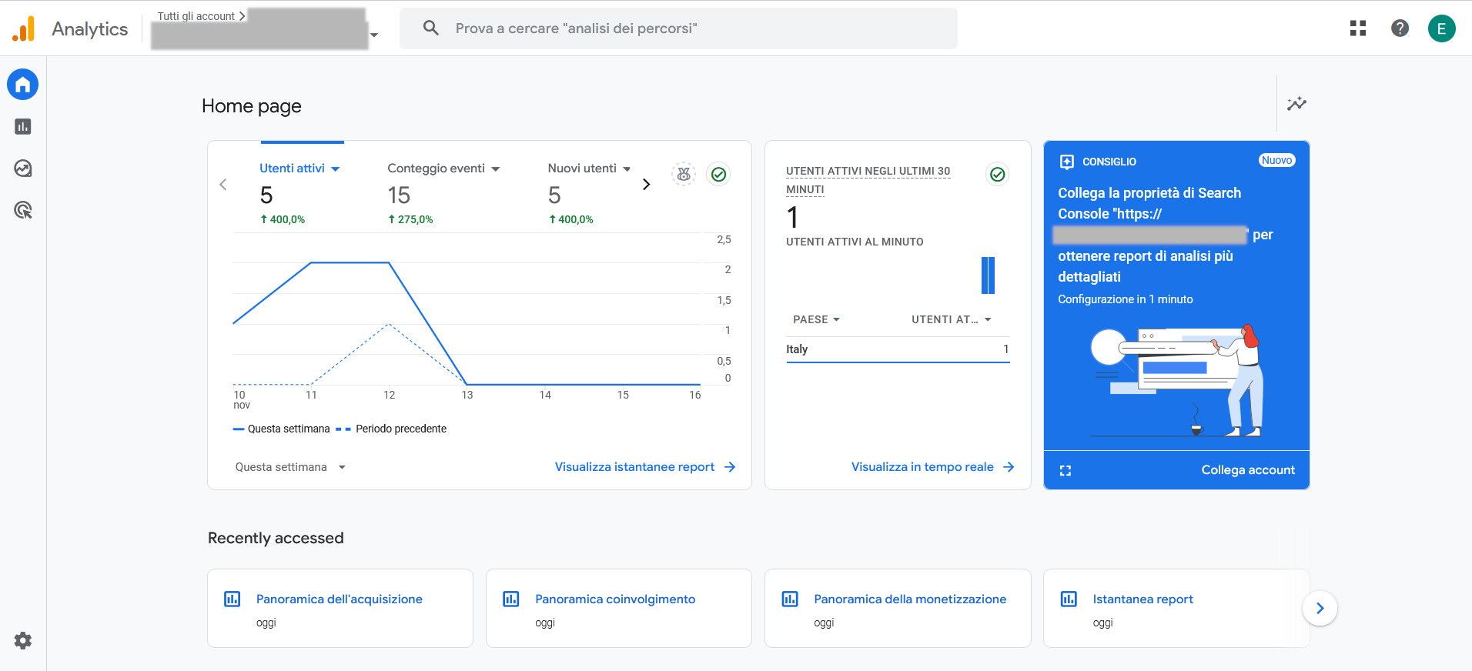Viewport: 1472px width, 671px height.
Task: Open Istantanea report
Action: click(1142, 599)
